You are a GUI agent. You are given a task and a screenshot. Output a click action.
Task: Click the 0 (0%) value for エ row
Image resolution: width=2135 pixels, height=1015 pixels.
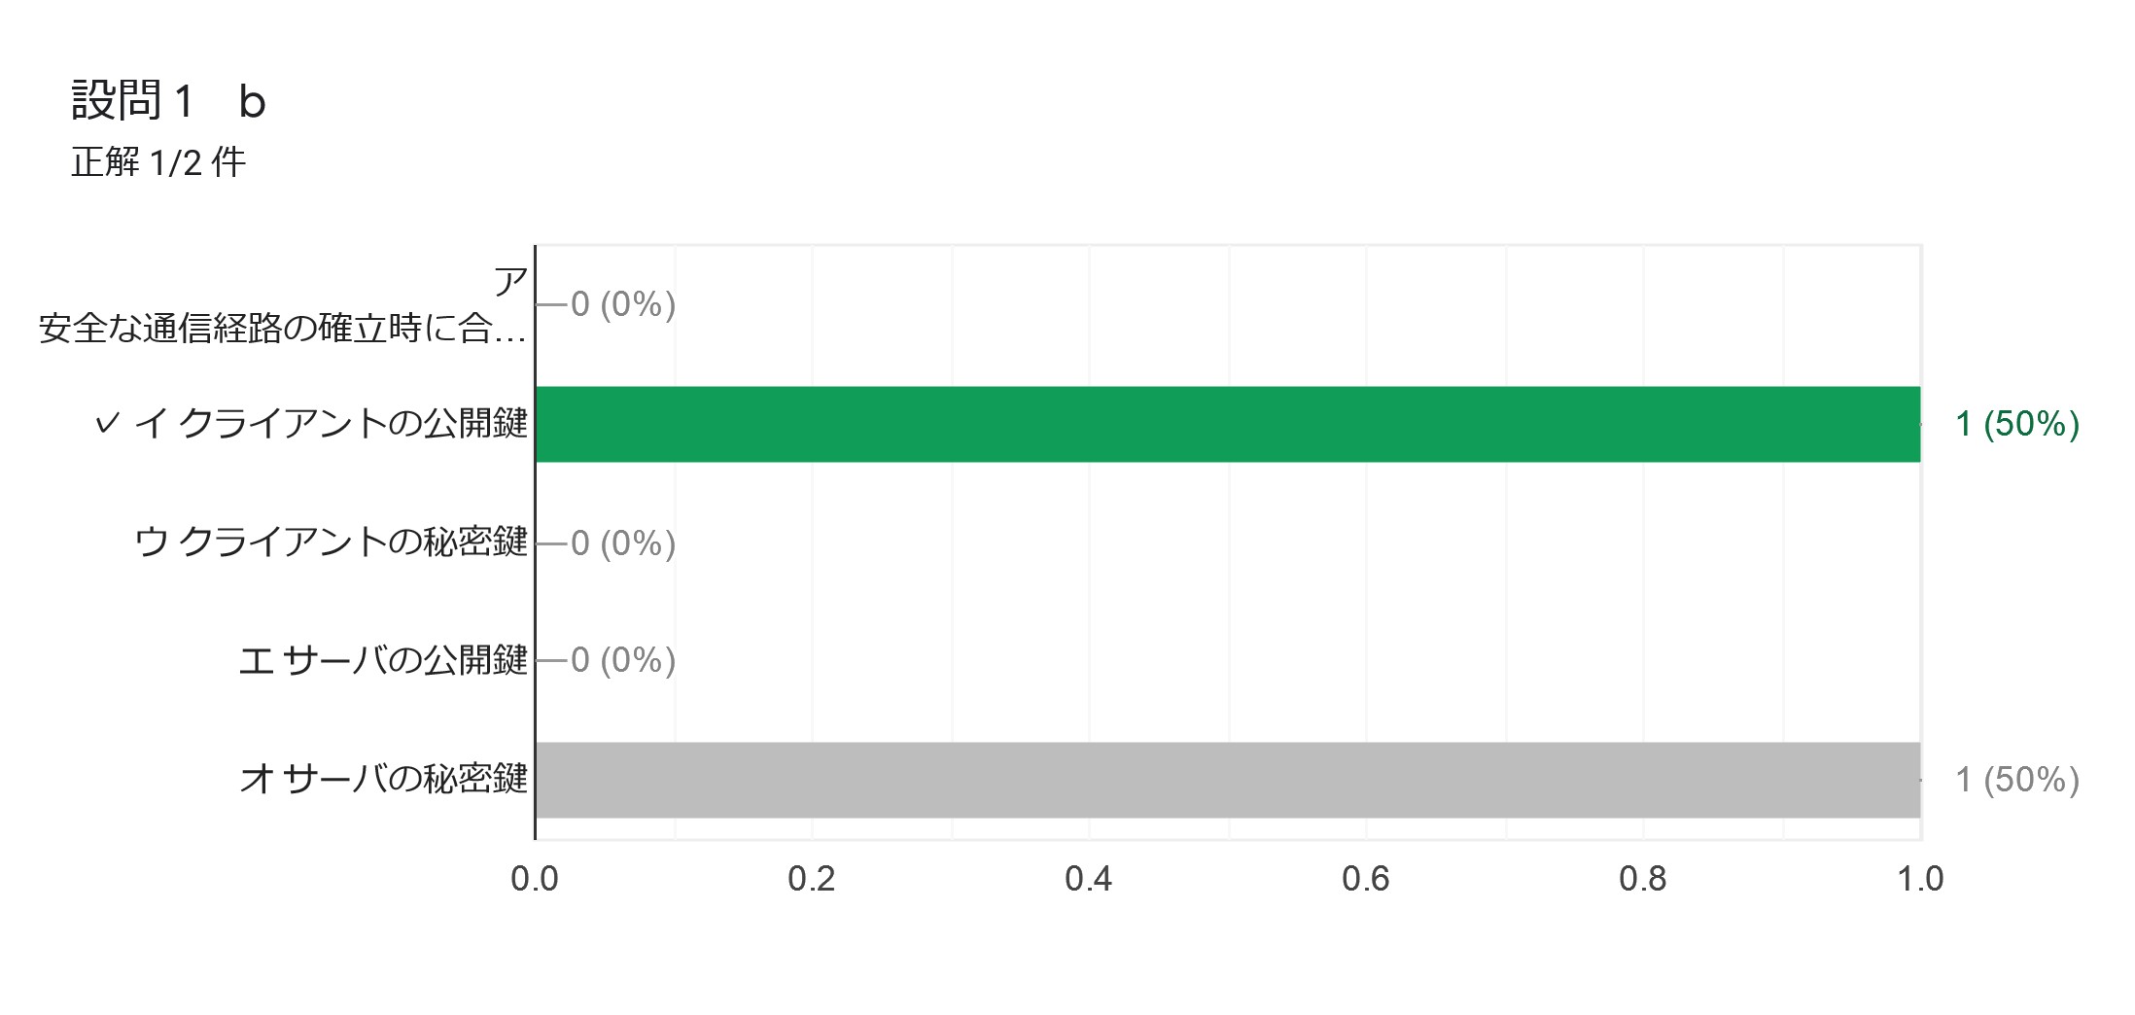[623, 660]
